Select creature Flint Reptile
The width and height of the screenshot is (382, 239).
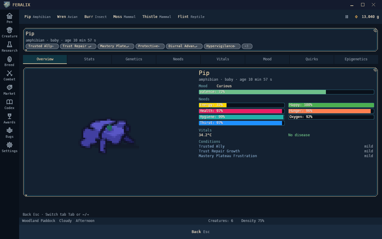point(191,17)
